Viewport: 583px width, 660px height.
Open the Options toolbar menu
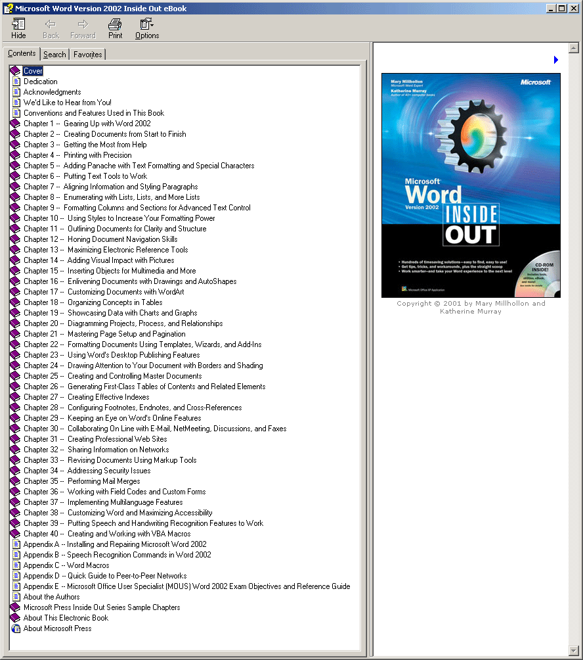click(146, 25)
